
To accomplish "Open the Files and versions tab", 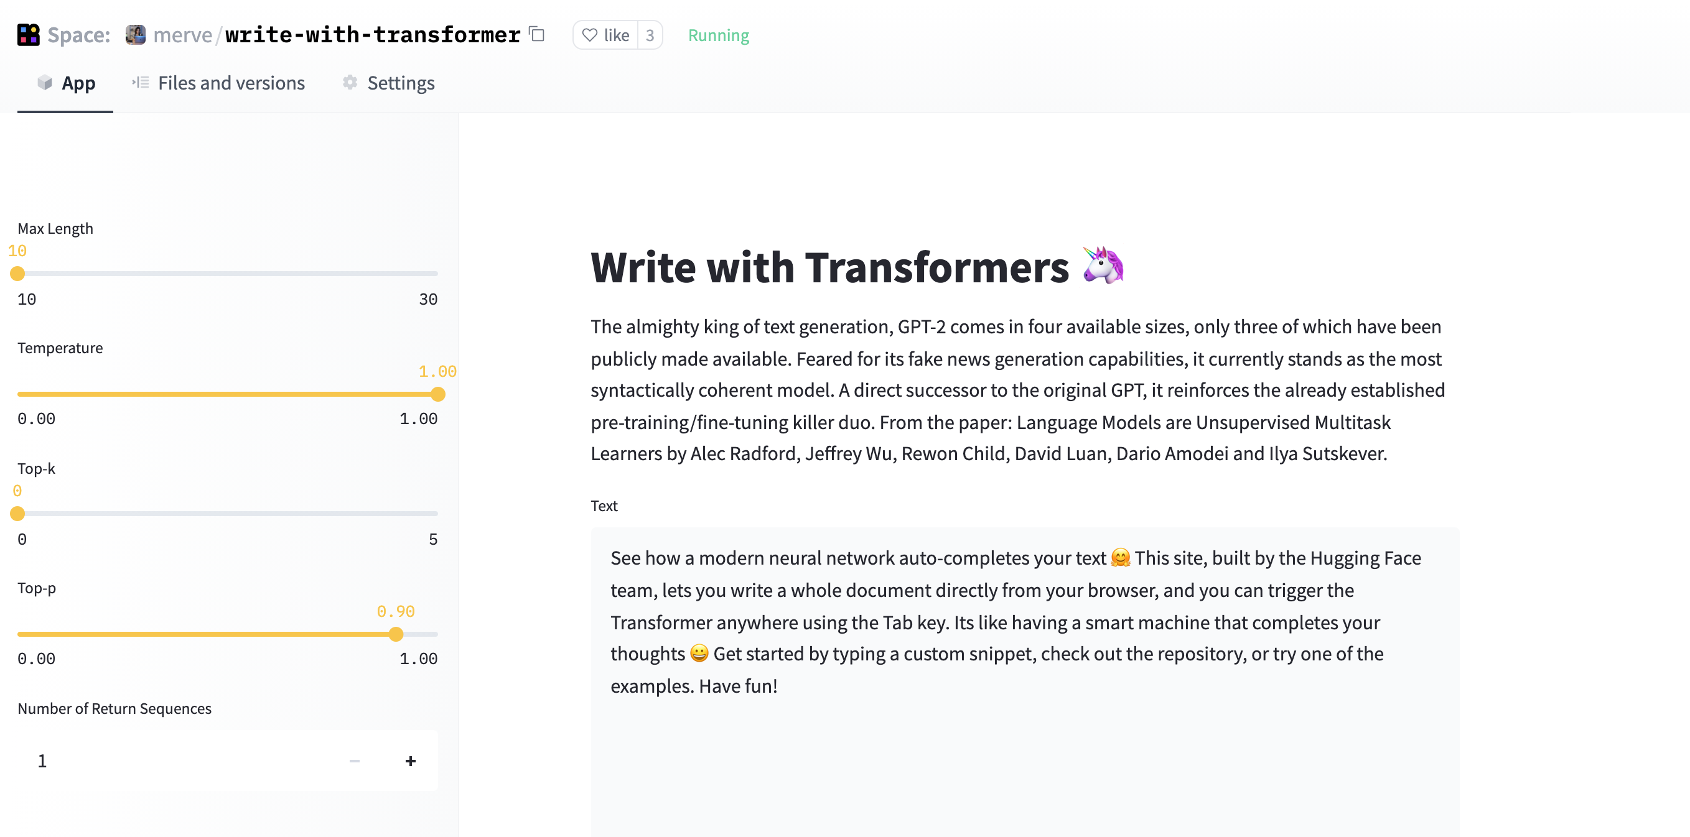I will pos(231,83).
